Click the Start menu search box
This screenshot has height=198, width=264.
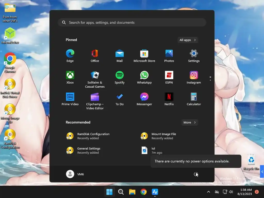[132, 22]
